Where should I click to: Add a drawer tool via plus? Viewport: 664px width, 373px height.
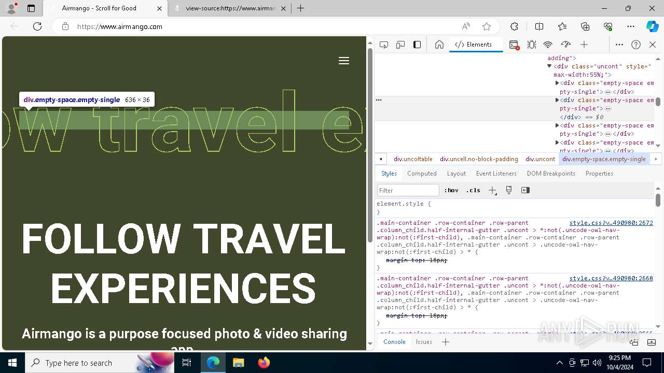coord(446,342)
